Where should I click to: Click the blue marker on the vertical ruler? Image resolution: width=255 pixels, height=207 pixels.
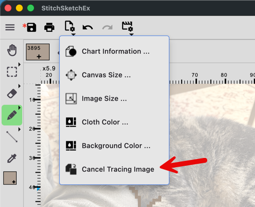click(38, 189)
